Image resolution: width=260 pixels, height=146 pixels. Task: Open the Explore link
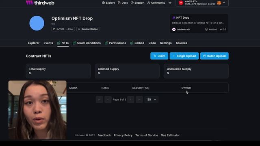point(108,3)
